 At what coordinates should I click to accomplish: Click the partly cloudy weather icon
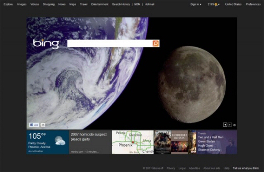click(x=60, y=141)
